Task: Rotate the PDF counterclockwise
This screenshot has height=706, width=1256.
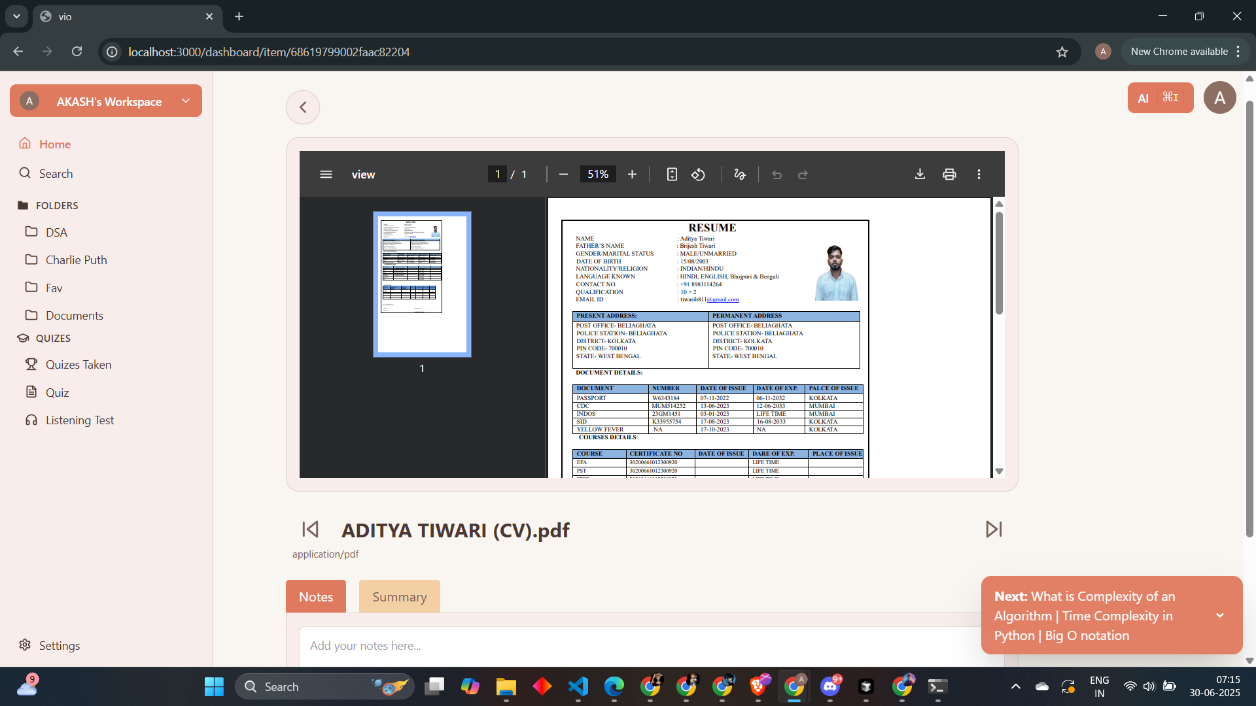Action: tap(698, 175)
